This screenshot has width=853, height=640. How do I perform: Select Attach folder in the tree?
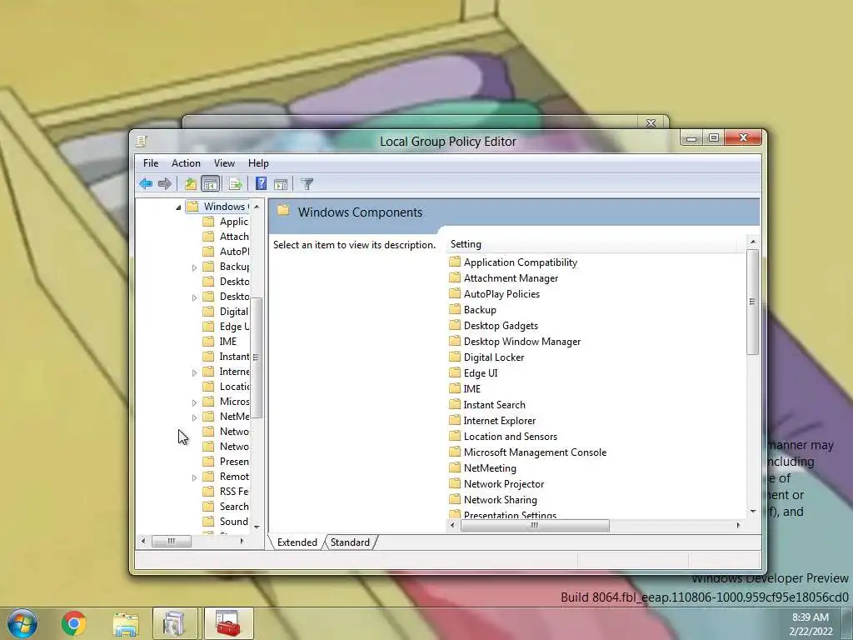click(226, 236)
